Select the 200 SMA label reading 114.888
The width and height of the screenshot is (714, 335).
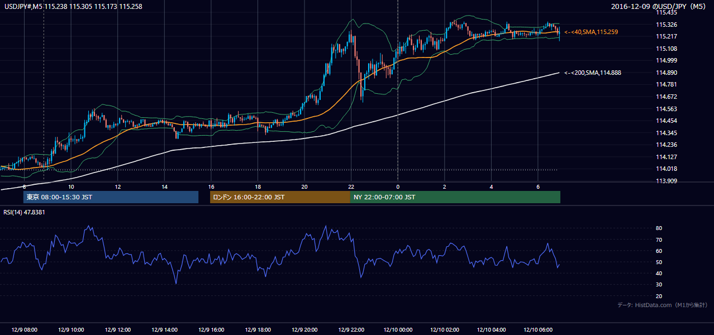coord(593,73)
